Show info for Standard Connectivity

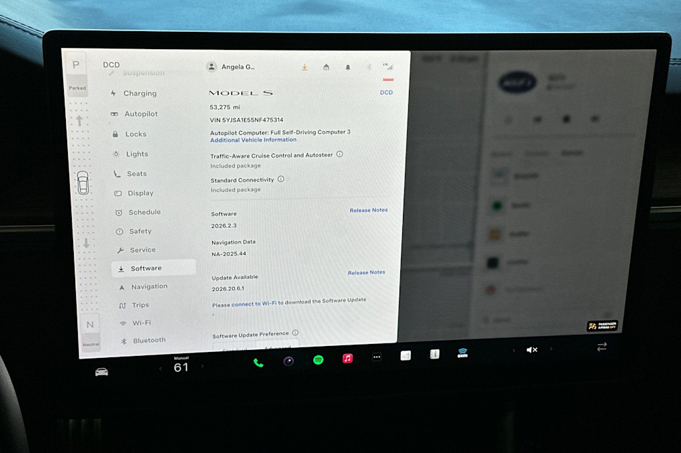281,179
